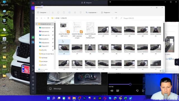Open the Сортування (Sort) dropdown

[x=92, y=12]
